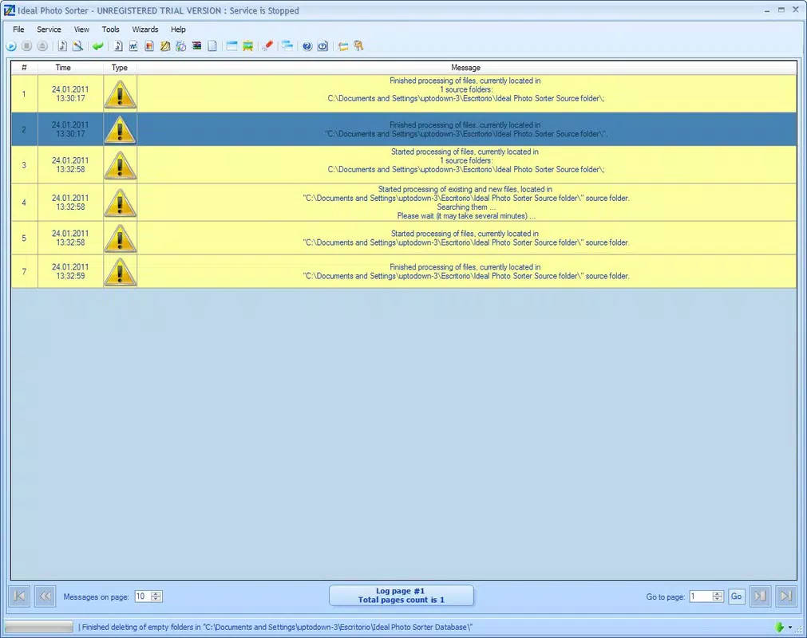The height and width of the screenshot is (638, 807).
Task: Select log row 3 time 13:32:58
Action: click(x=70, y=165)
